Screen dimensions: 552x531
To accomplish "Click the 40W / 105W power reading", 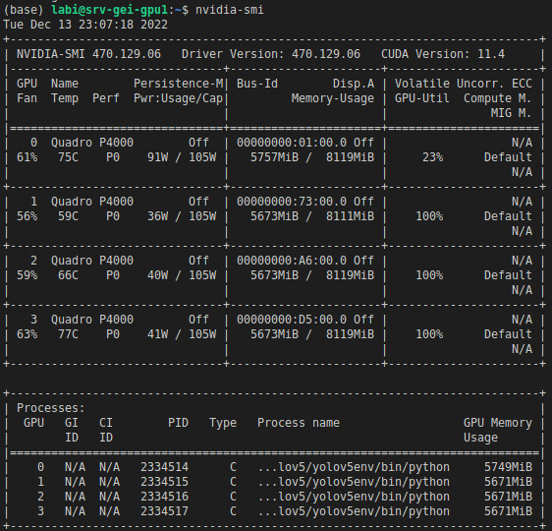I will (x=182, y=275).
